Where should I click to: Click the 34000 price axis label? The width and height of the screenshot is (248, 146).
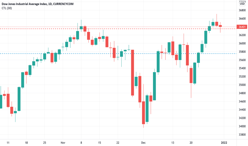tap(242, 126)
